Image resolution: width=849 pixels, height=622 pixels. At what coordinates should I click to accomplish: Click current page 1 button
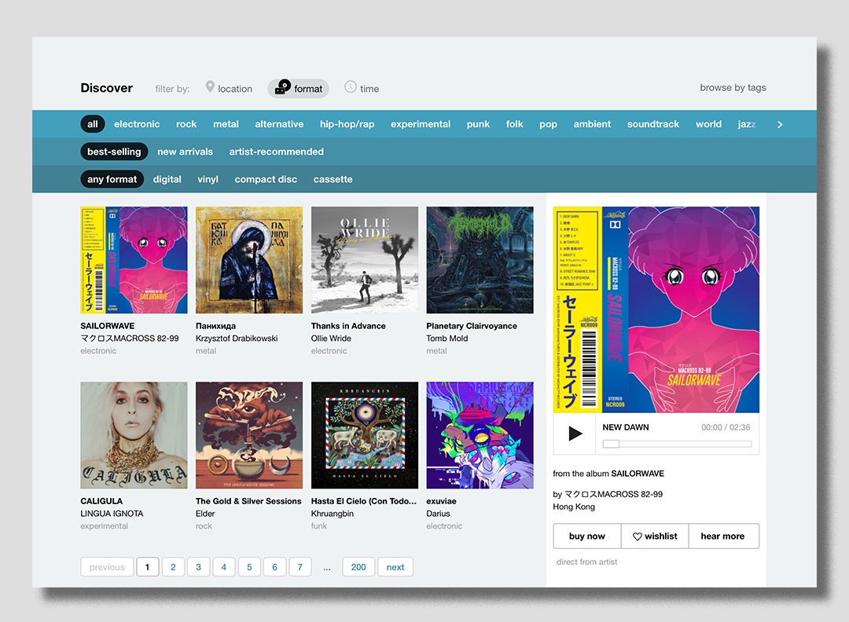(x=147, y=567)
